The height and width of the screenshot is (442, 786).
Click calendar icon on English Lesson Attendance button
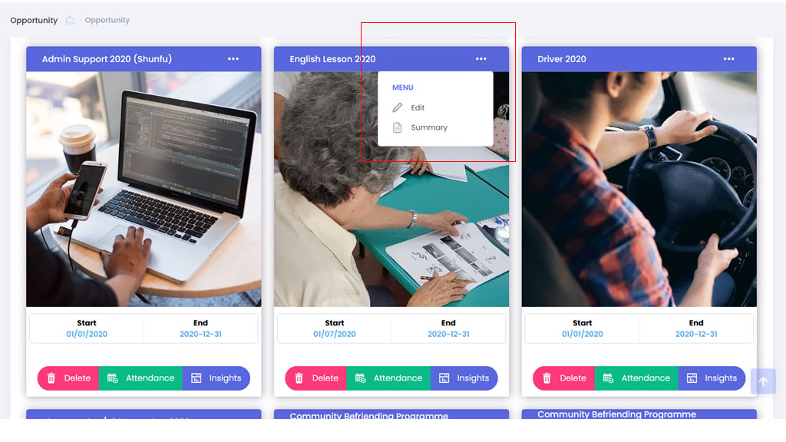(x=361, y=378)
